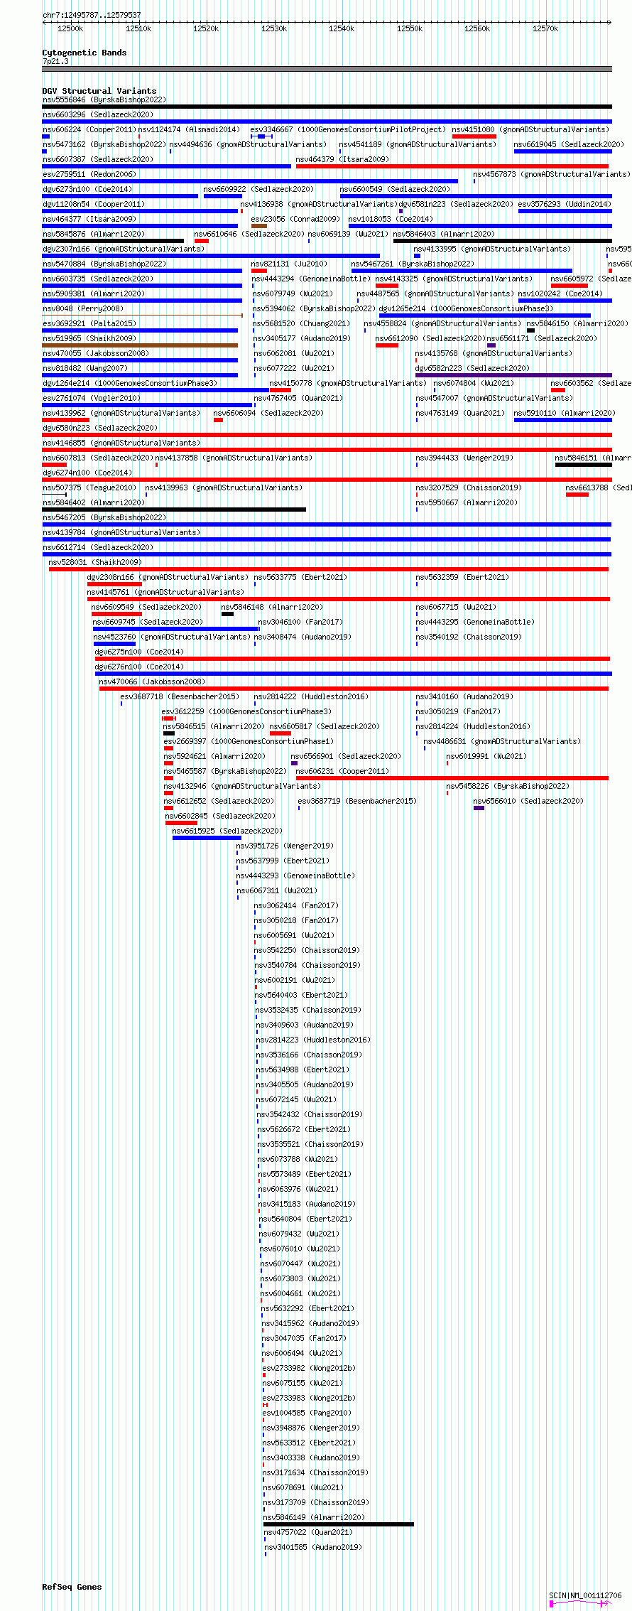This screenshot has width=632, height=1611.
Task: Open variant nsv519965 (Shaikh2009)
Action: click(89, 339)
